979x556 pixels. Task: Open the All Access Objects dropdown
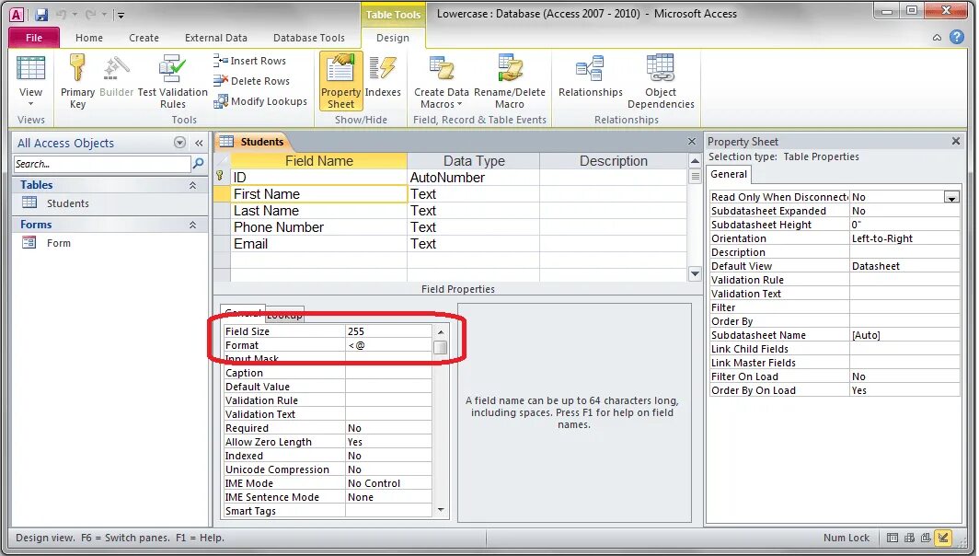click(x=179, y=143)
